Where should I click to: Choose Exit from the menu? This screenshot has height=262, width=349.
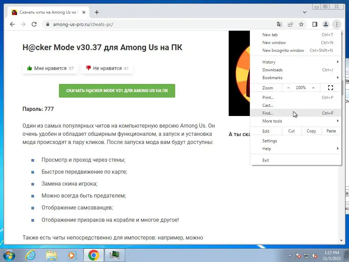(296, 160)
